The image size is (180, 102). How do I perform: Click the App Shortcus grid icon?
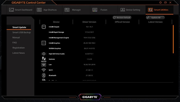pyautogui.click(x=39, y=10)
